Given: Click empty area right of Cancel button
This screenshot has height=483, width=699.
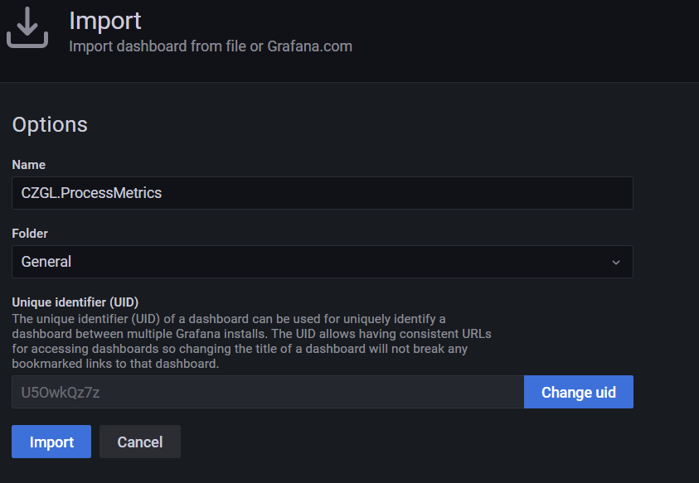Looking at the screenshot, I should (x=401, y=442).
